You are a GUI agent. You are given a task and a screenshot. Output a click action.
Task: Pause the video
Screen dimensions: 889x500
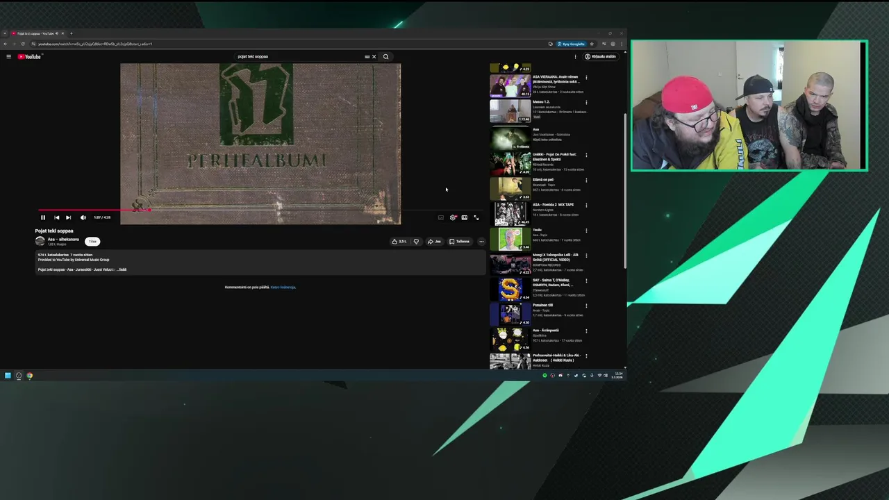(43, 217)
